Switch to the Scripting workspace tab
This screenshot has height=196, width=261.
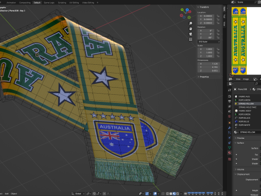pyautogui.click(x=62, y=3)
